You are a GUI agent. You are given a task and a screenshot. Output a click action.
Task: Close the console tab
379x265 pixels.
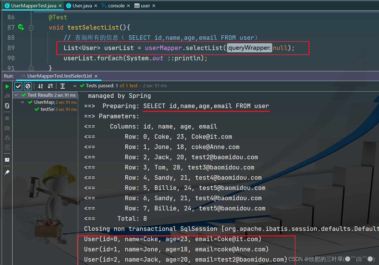tap(128, 6)
